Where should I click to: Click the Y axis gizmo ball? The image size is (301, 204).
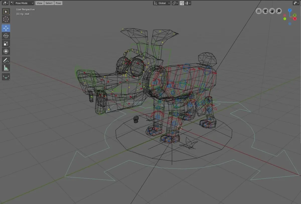click(295, 15)
